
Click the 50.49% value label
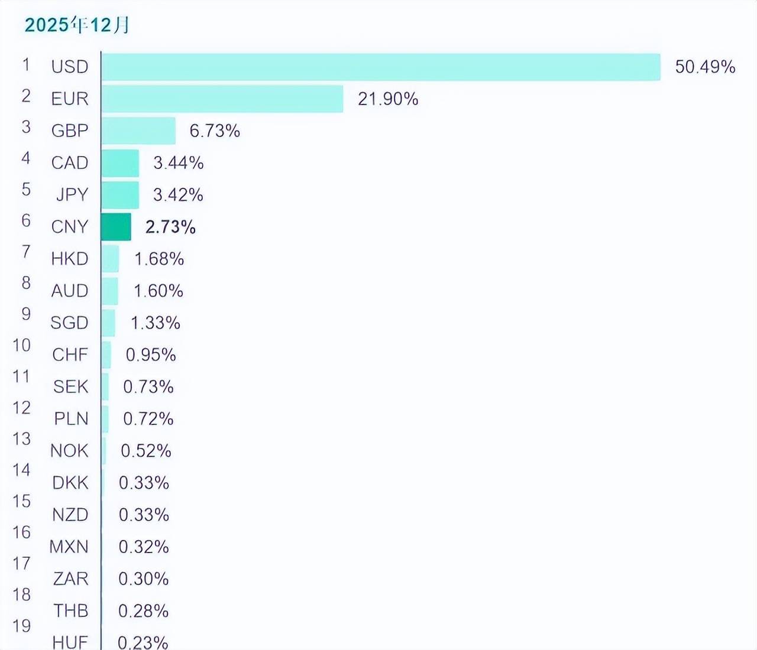pyautogui.click(x=705, y=67)
